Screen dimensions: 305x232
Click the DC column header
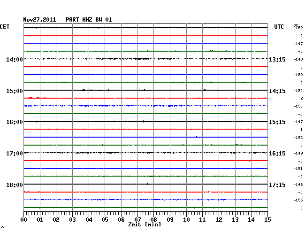[296, 24]
